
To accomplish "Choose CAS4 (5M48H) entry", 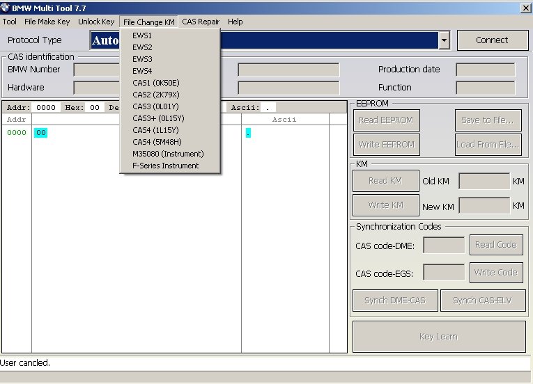I will click(170, 142).
